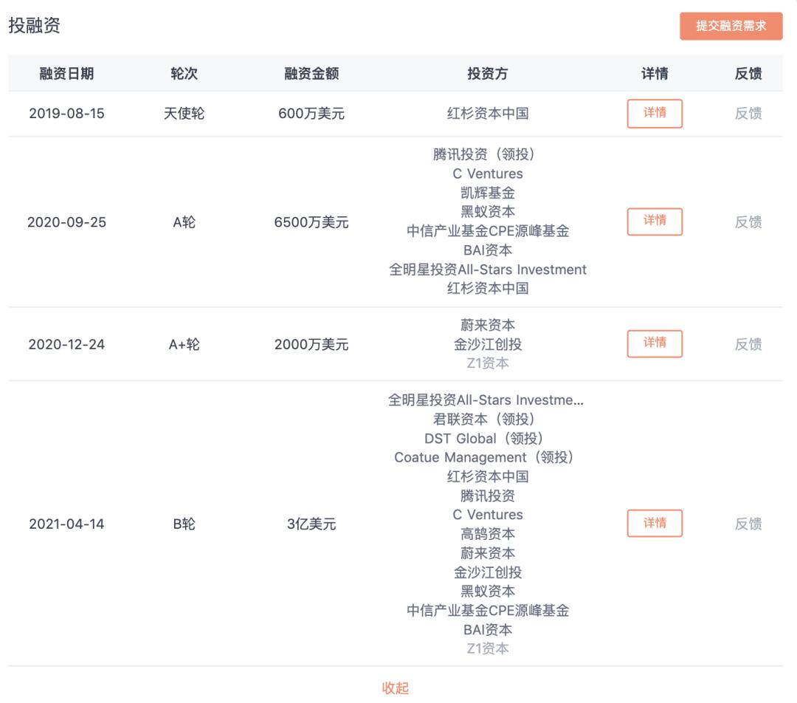Click 反馈 in the 2019-08-15 row
The height and width of the screenshot is (703, 797).
click(x=748, y=114)
